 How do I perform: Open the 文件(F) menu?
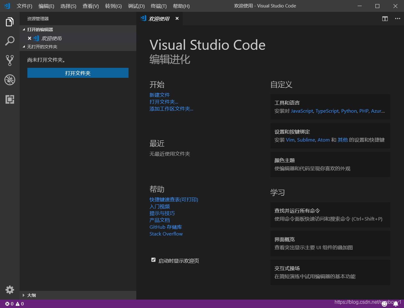(24, 6)
